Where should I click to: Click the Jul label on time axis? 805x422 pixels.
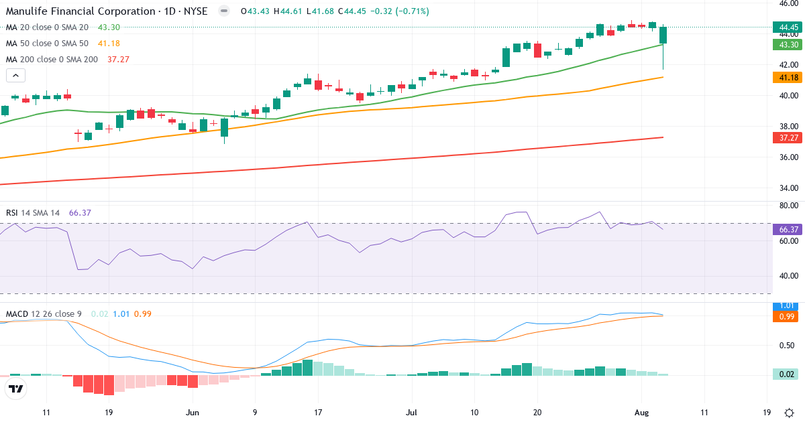click(412, 413)
